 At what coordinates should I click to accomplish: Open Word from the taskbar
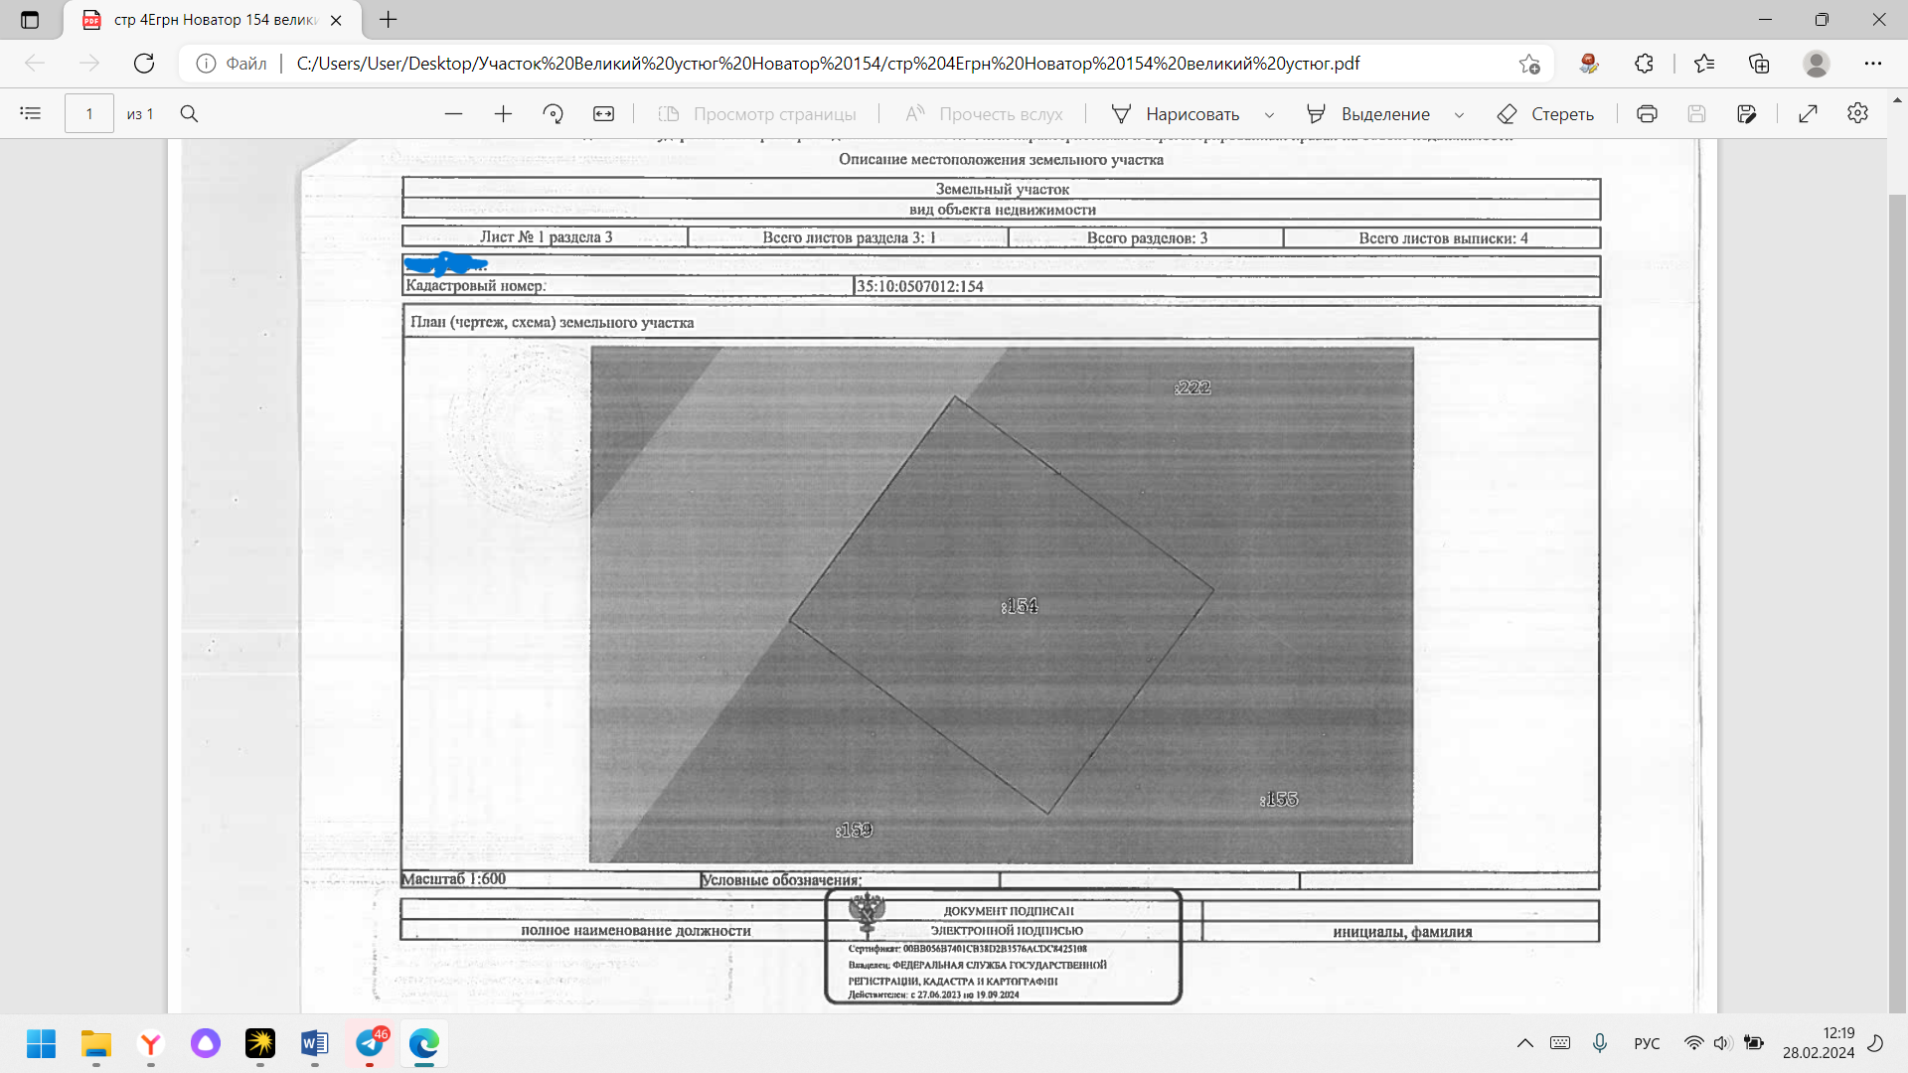(314, 1044)
